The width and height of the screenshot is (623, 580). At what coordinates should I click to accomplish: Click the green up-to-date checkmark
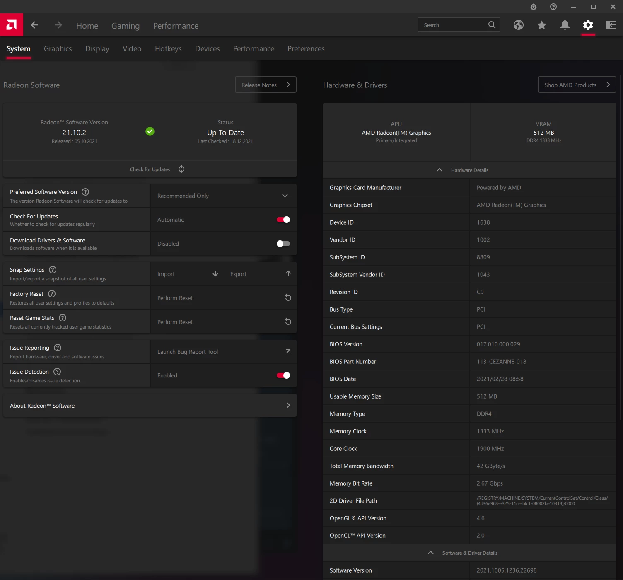coord(150,131)
